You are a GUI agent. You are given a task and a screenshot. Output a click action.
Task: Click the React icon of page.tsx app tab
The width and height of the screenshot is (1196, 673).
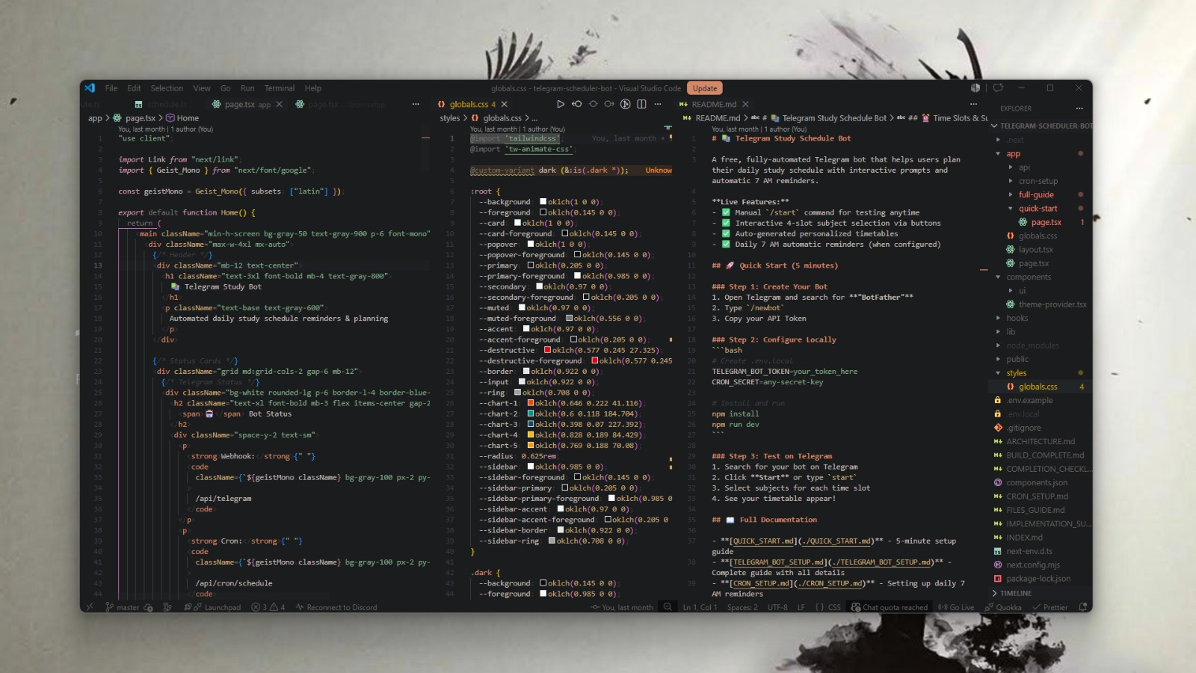coord(216,104)
